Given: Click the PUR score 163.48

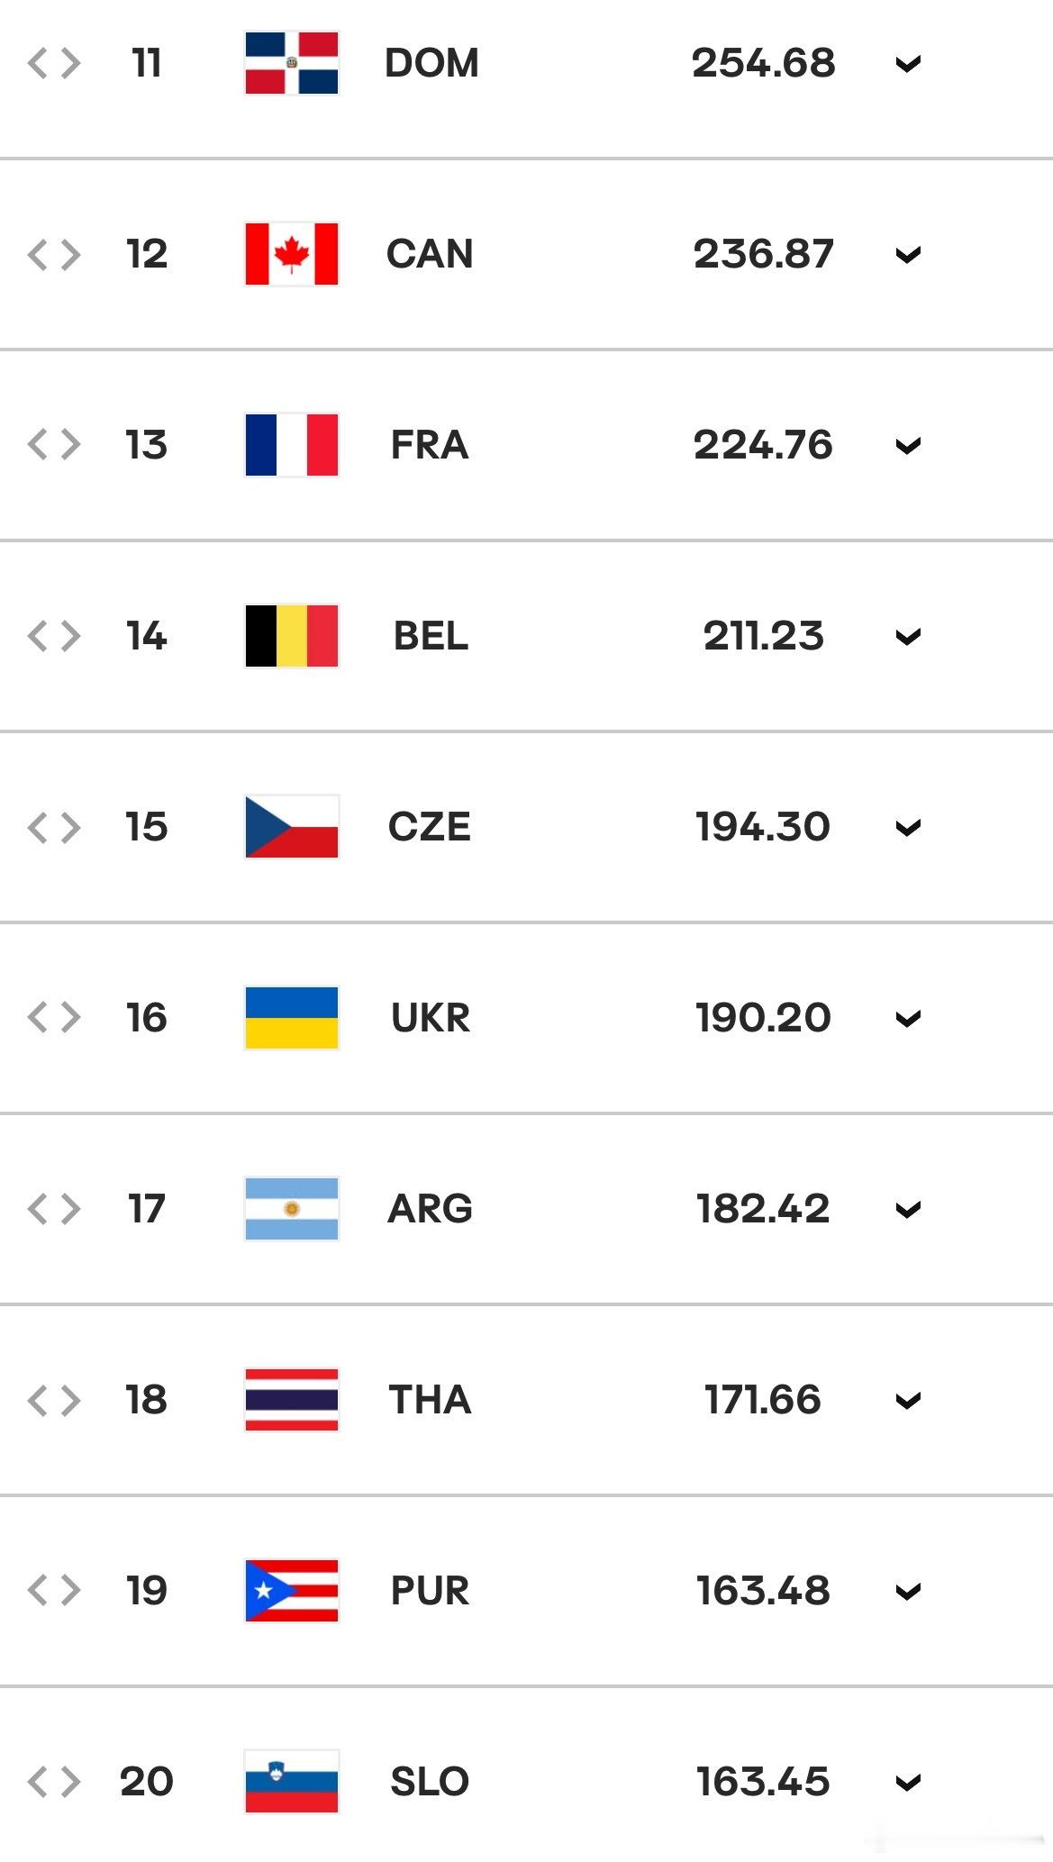Looking at the screenshot, I should click(763, 1591).
